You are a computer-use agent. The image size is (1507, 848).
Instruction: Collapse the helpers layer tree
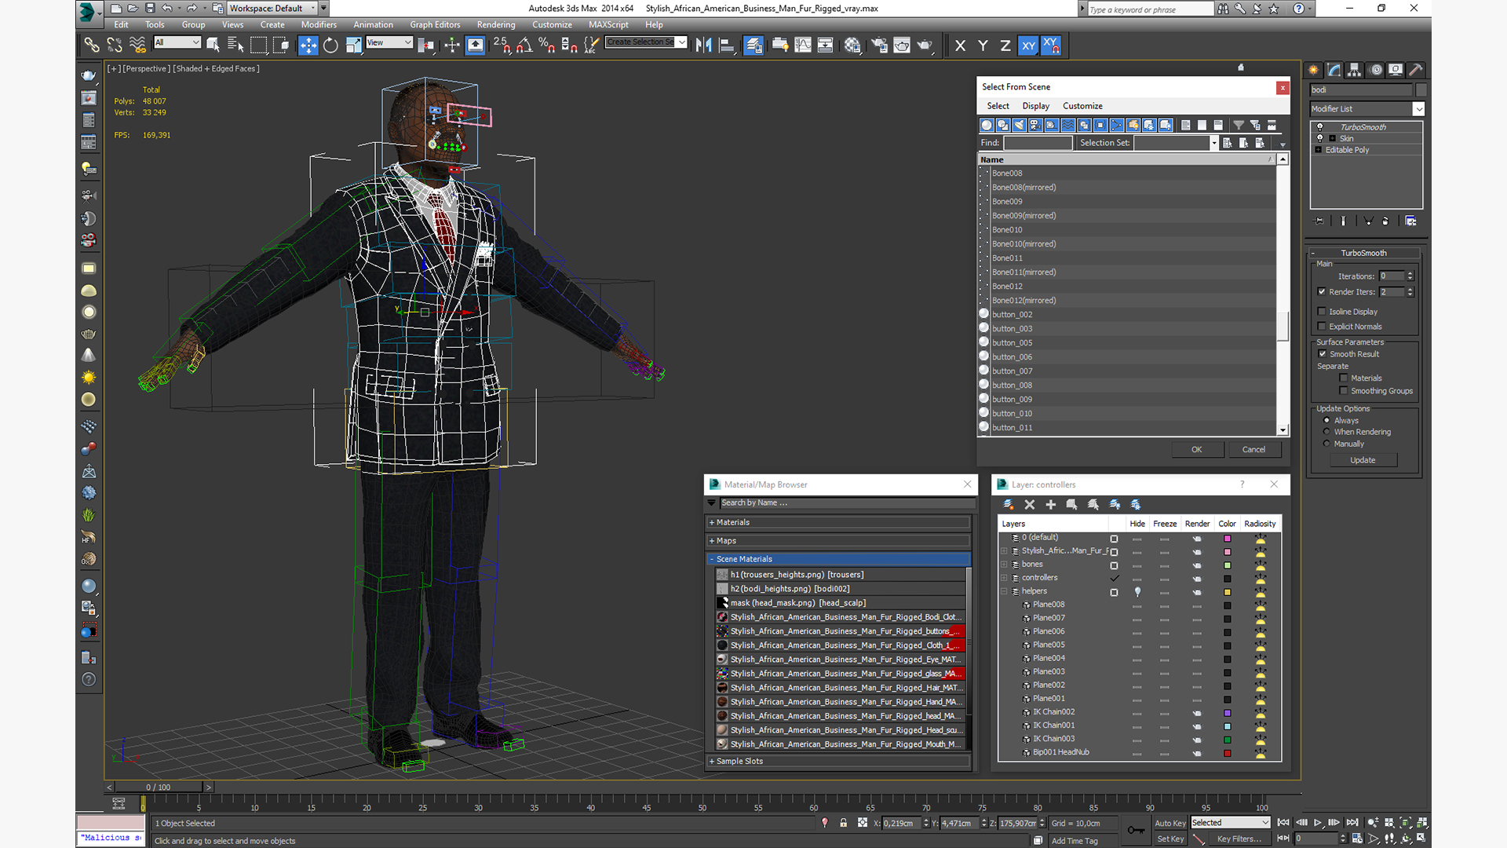tap(1004, 591)
